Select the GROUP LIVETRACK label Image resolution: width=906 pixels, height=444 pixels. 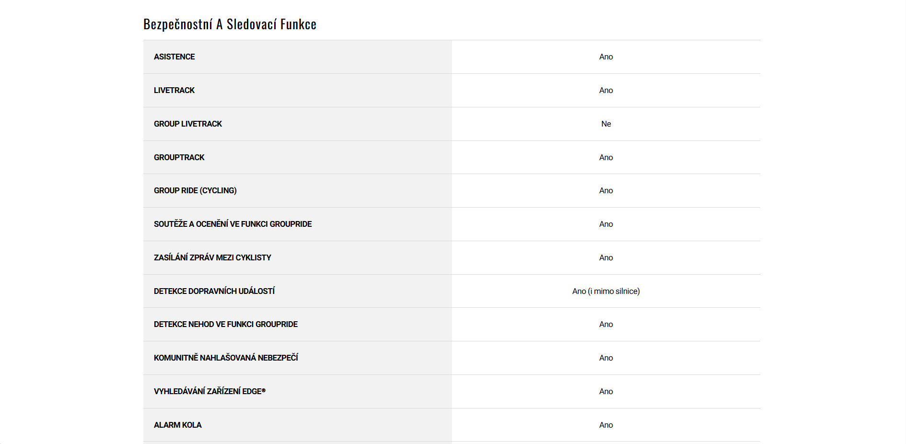tap(188, 124)
